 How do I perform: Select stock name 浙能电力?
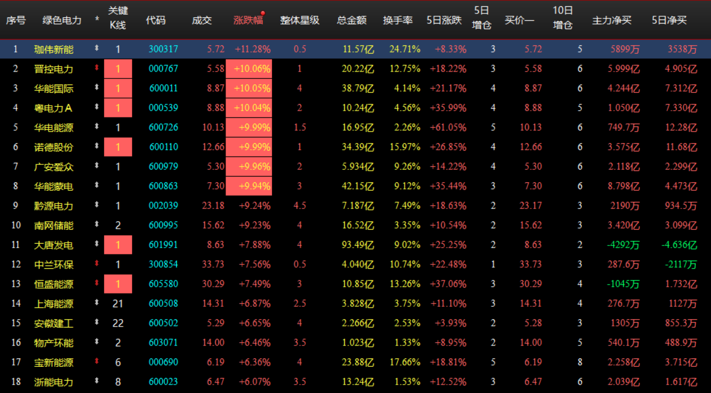pos(54,382)
